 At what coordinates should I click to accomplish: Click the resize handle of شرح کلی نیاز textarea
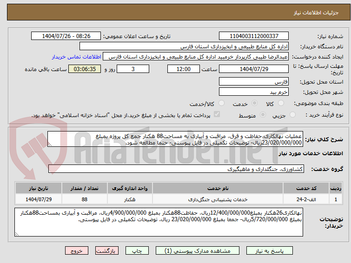[50, 145]
